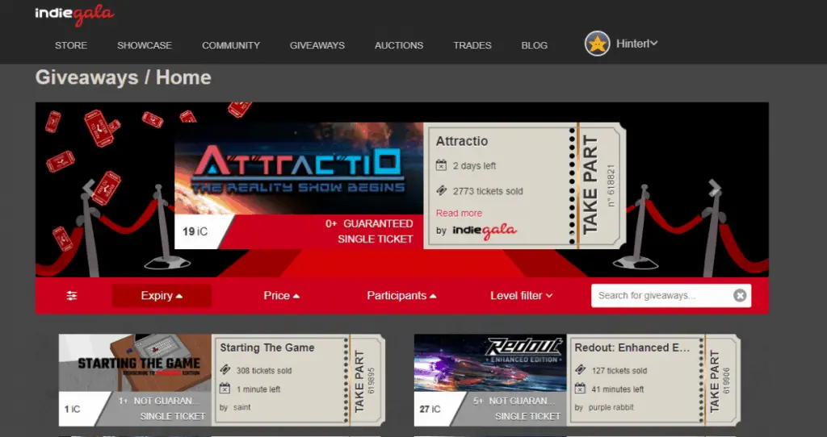Click the '0+ GUARANTEED SINGLE TICKET' label
The image size is (827, 437).
[368, 231]
